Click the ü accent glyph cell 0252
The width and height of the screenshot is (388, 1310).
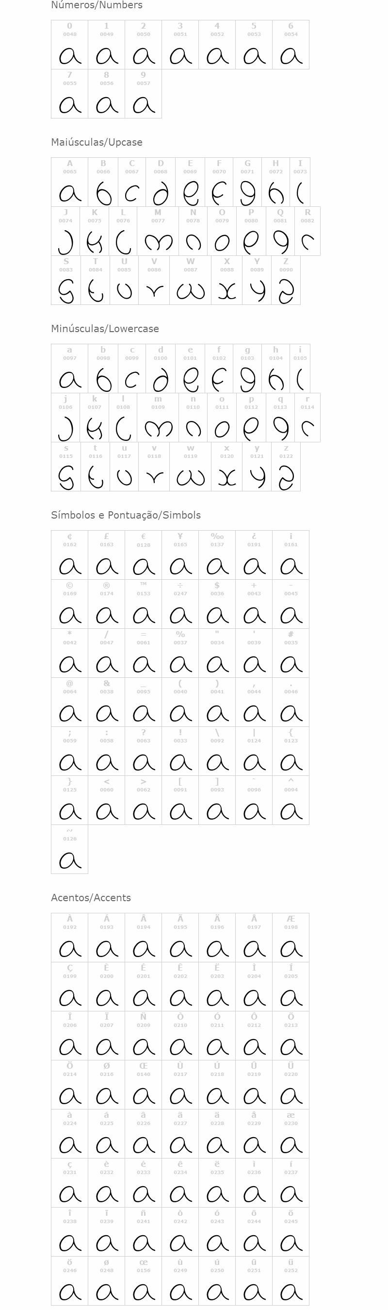291,1281
